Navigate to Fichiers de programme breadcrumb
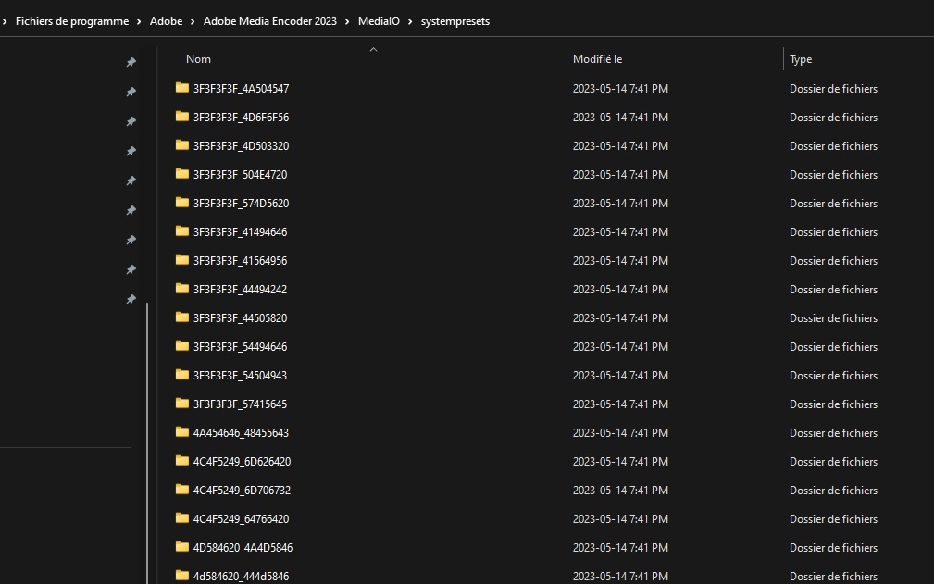The width and height of the screenshot is (934, 584). point(72,21)
